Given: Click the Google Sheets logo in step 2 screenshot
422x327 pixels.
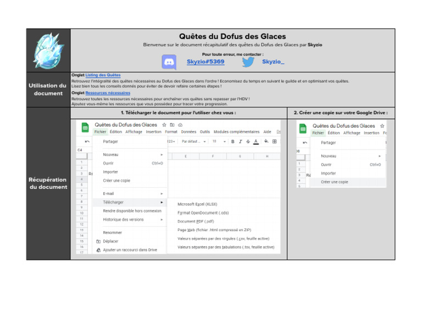Looking at the screenshot, I should tap(303, 129).
